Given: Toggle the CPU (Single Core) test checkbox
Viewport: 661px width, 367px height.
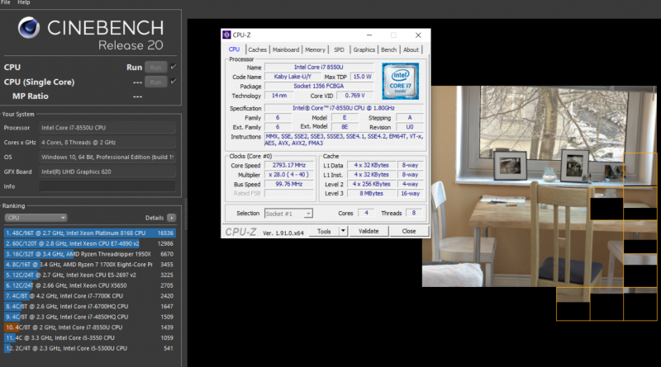Looking at the screenshot, I should tap(173, 82).
